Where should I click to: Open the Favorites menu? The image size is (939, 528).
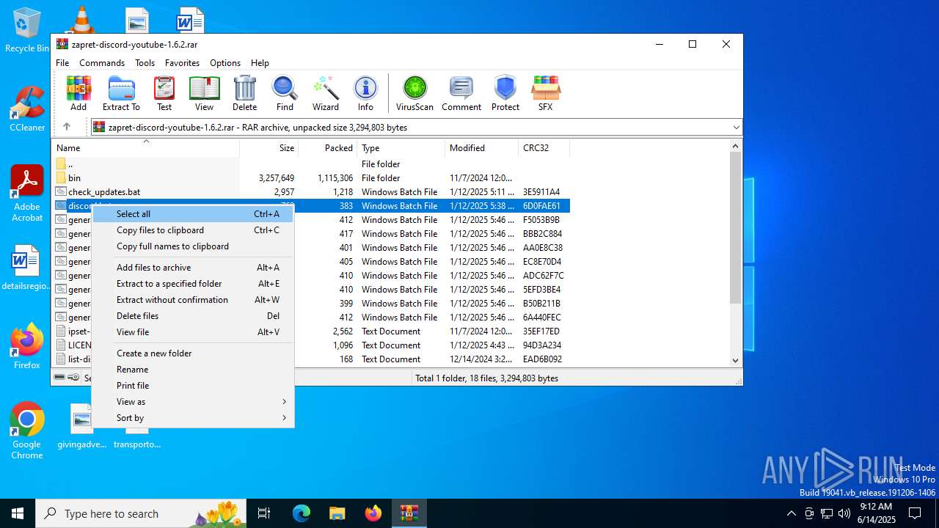tap(182, 63)
